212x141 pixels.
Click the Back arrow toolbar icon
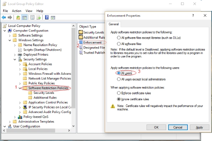[x=4, y=17]
